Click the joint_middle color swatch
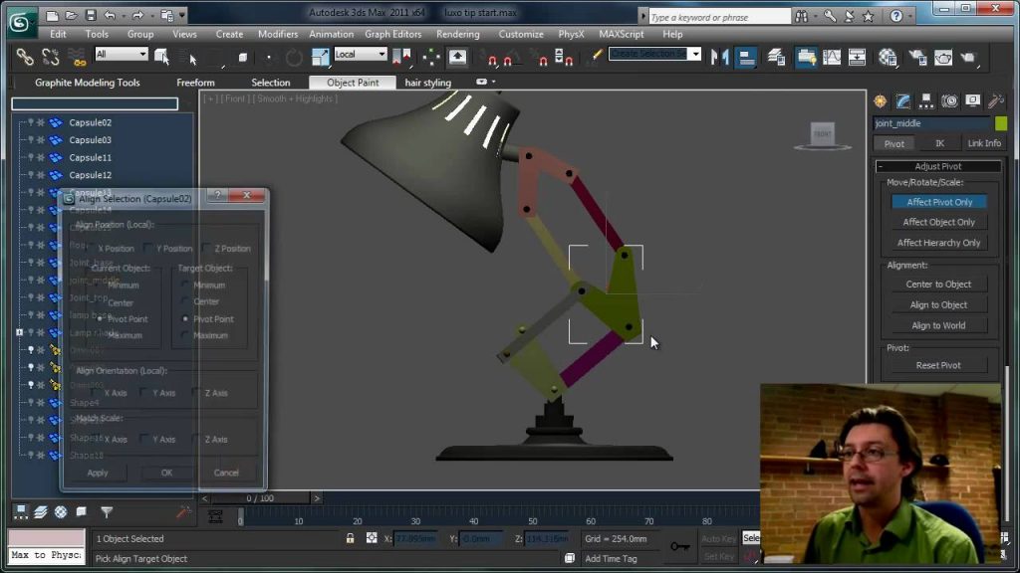The width and height of the screenshot is (1020, 573). [x=1001, y=122]
